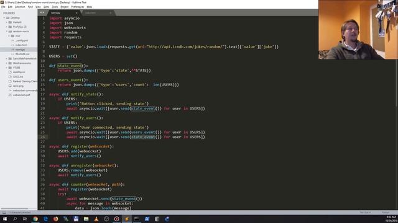Launch Microsoft Edge from taskbar
The height and width of the screenshot is (223, 398).
(45, 219)
